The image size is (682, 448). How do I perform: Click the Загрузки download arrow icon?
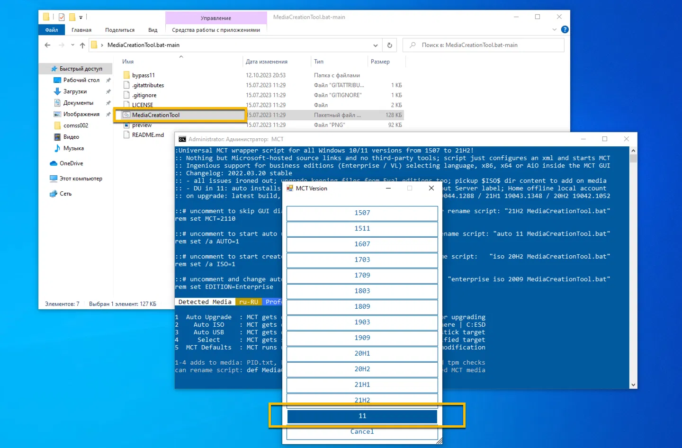tap(57, 91)
